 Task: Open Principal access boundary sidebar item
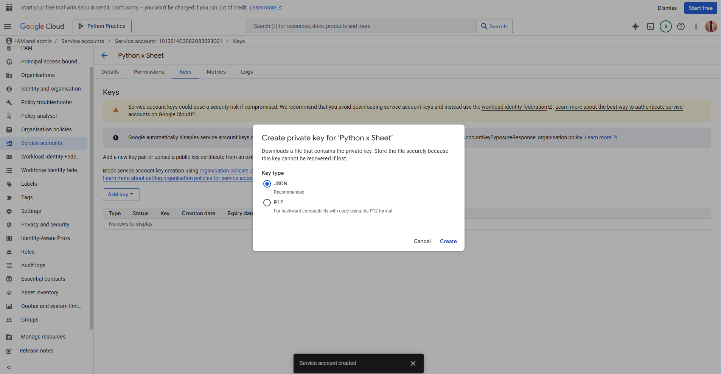pos(44,62)
